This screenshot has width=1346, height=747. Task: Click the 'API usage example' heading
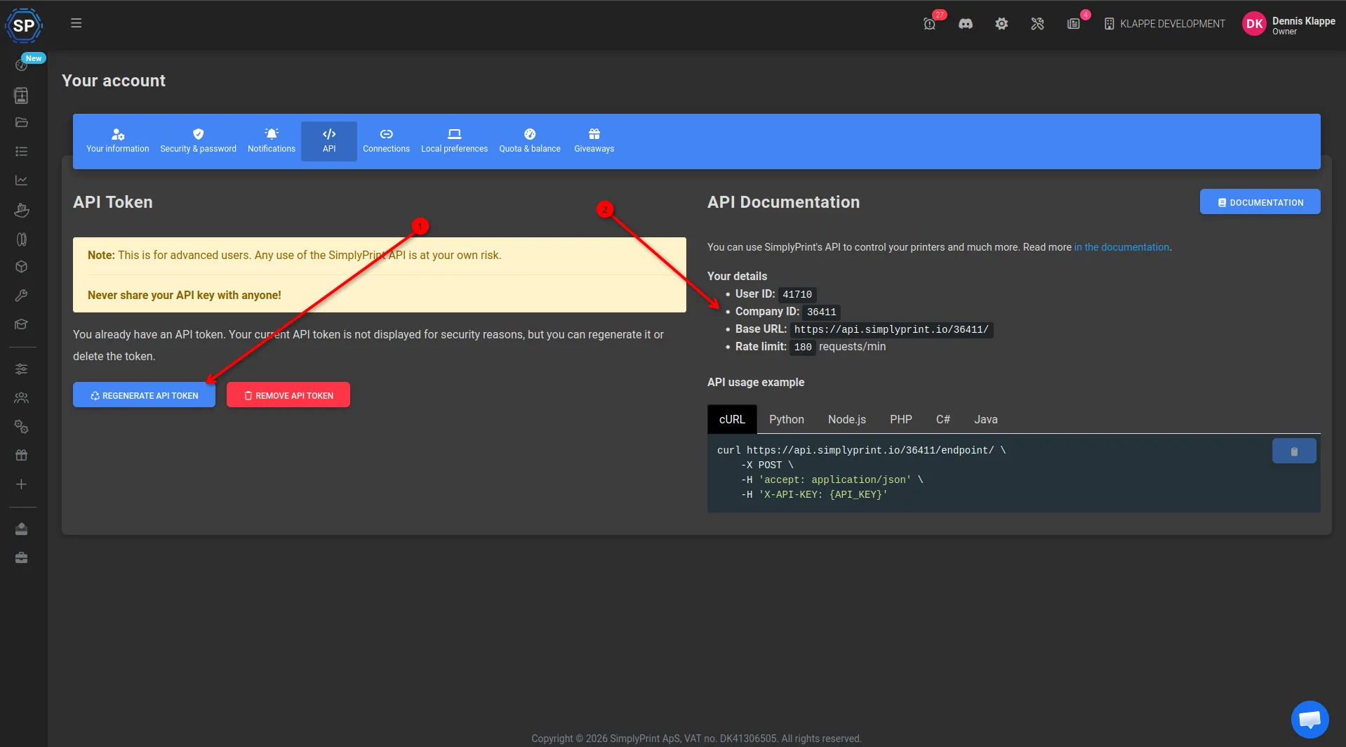pyautogui.click(x=756, y=382)
